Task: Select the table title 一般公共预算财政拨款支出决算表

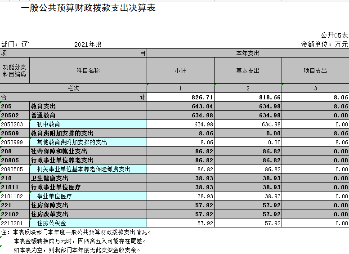Action: 88,8
